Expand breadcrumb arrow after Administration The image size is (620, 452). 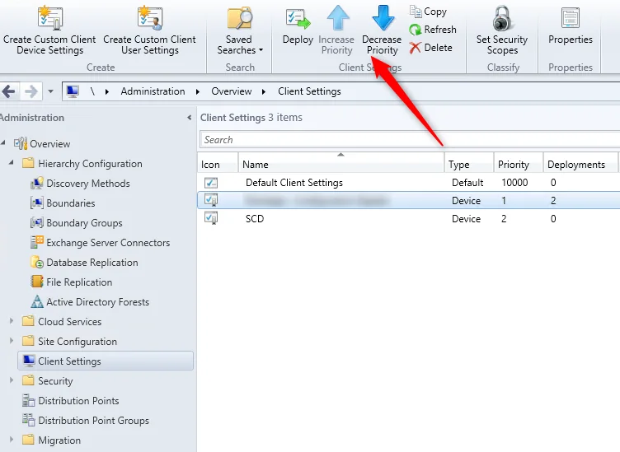point(198,92)
